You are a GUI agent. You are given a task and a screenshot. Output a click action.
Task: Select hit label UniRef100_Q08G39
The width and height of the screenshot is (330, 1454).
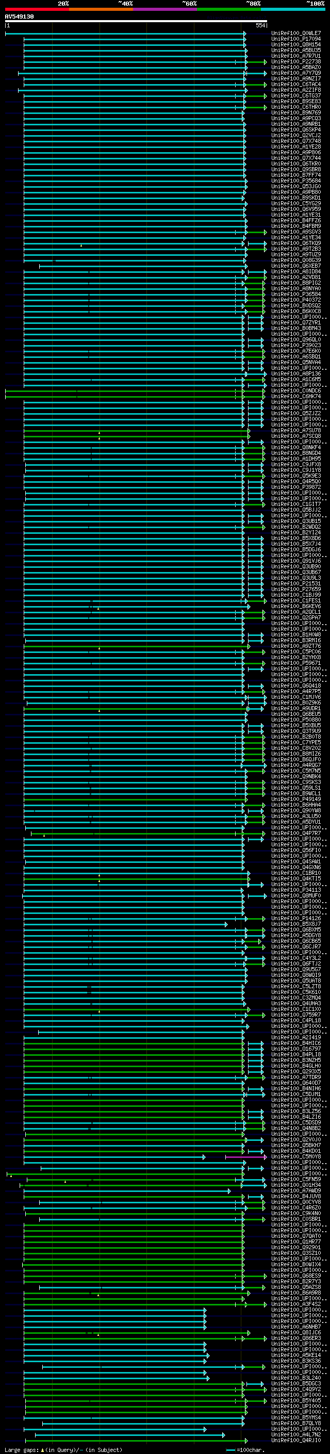296,260
